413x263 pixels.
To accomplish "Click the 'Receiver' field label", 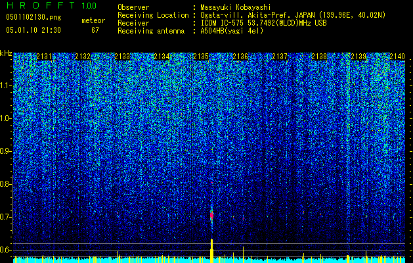I will [x=133, y=23].
